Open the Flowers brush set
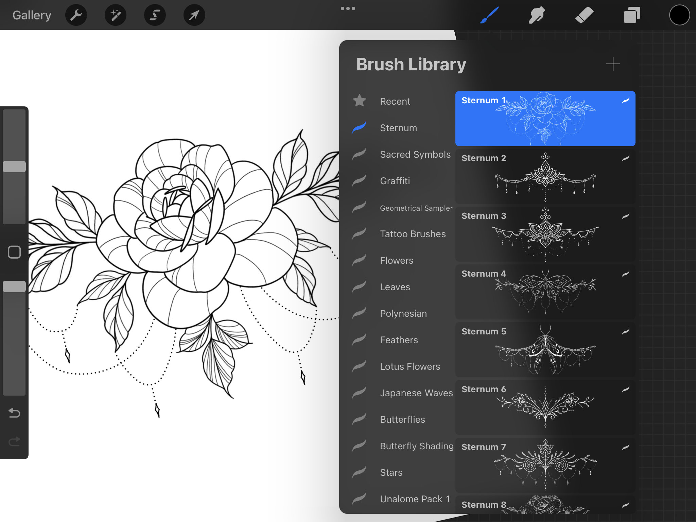The width and height of the screenshot is (696, 522). [397, 260]
